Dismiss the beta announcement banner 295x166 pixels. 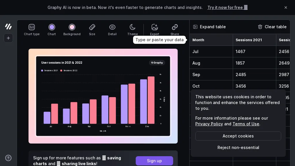(286, 7)
